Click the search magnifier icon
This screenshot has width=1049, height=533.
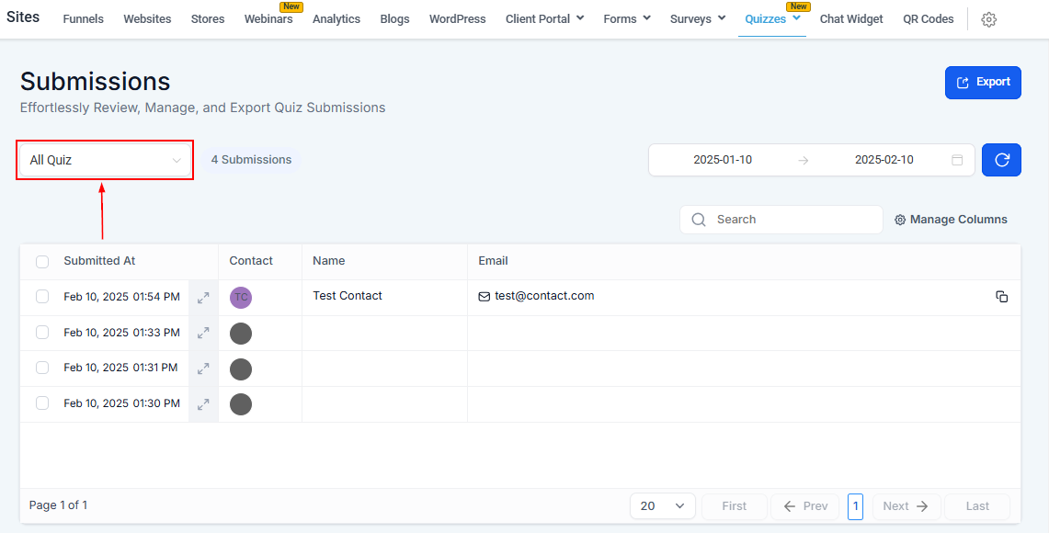pos(699,220)
